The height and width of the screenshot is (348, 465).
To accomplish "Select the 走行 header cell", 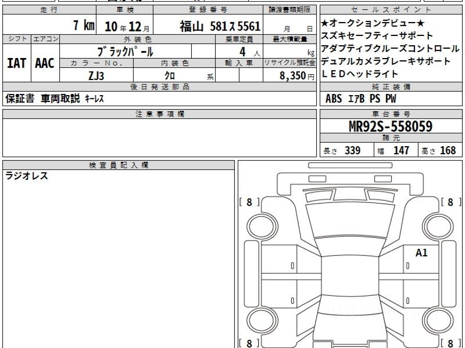I will (49, 10).
